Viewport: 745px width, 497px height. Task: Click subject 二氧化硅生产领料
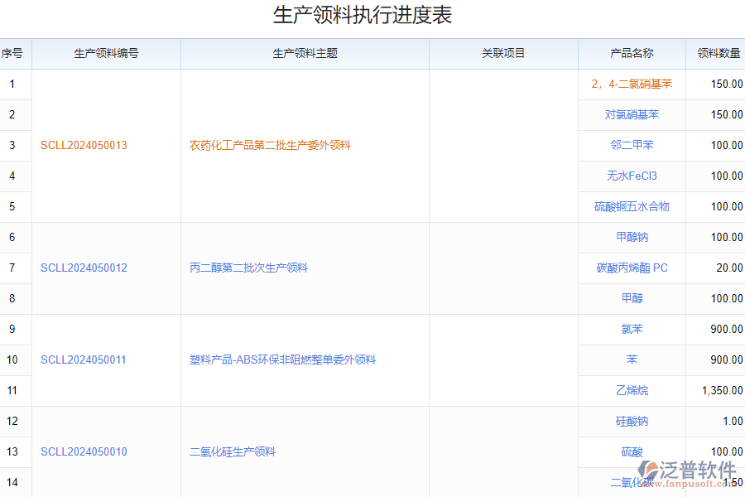coord(233,452)
